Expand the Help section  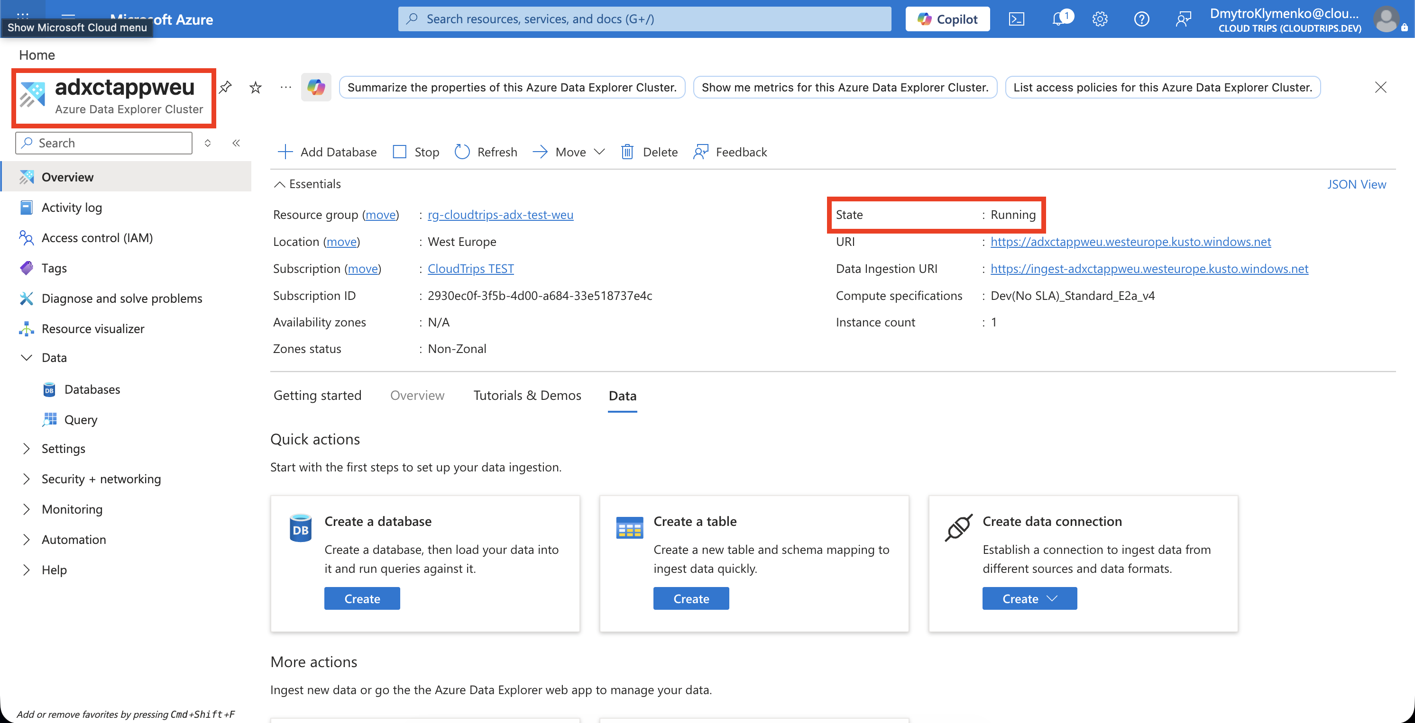[26, 570]
